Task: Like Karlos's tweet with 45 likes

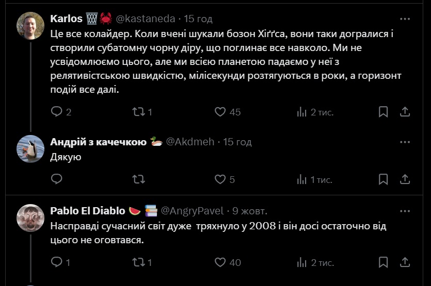Action: coord(220,112)
